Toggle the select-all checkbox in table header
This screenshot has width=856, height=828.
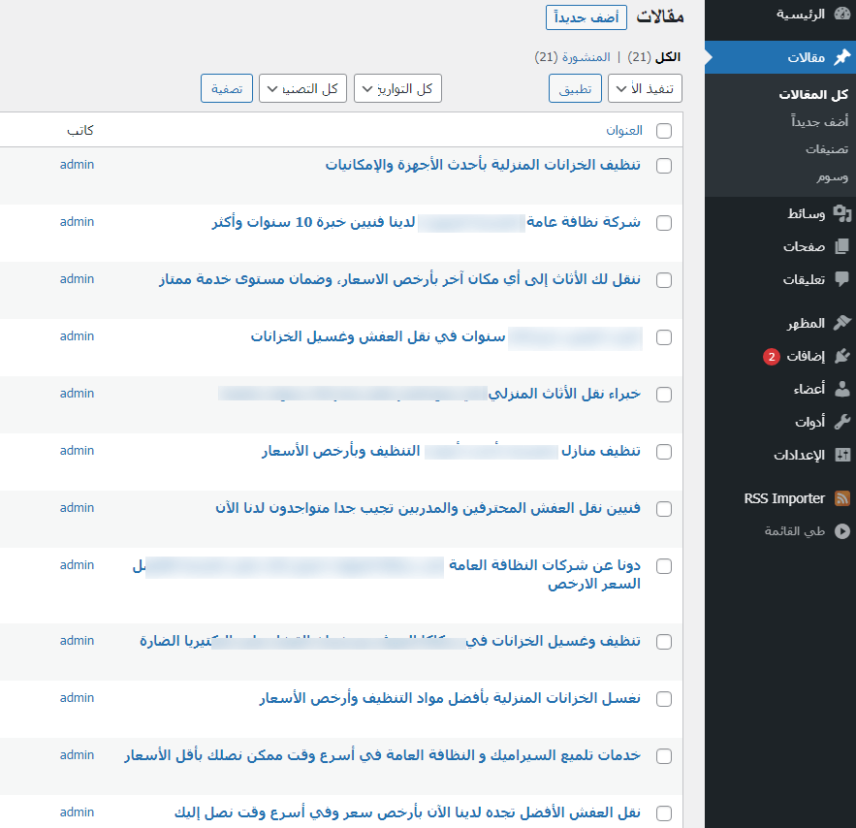click(x=664, y=131)
